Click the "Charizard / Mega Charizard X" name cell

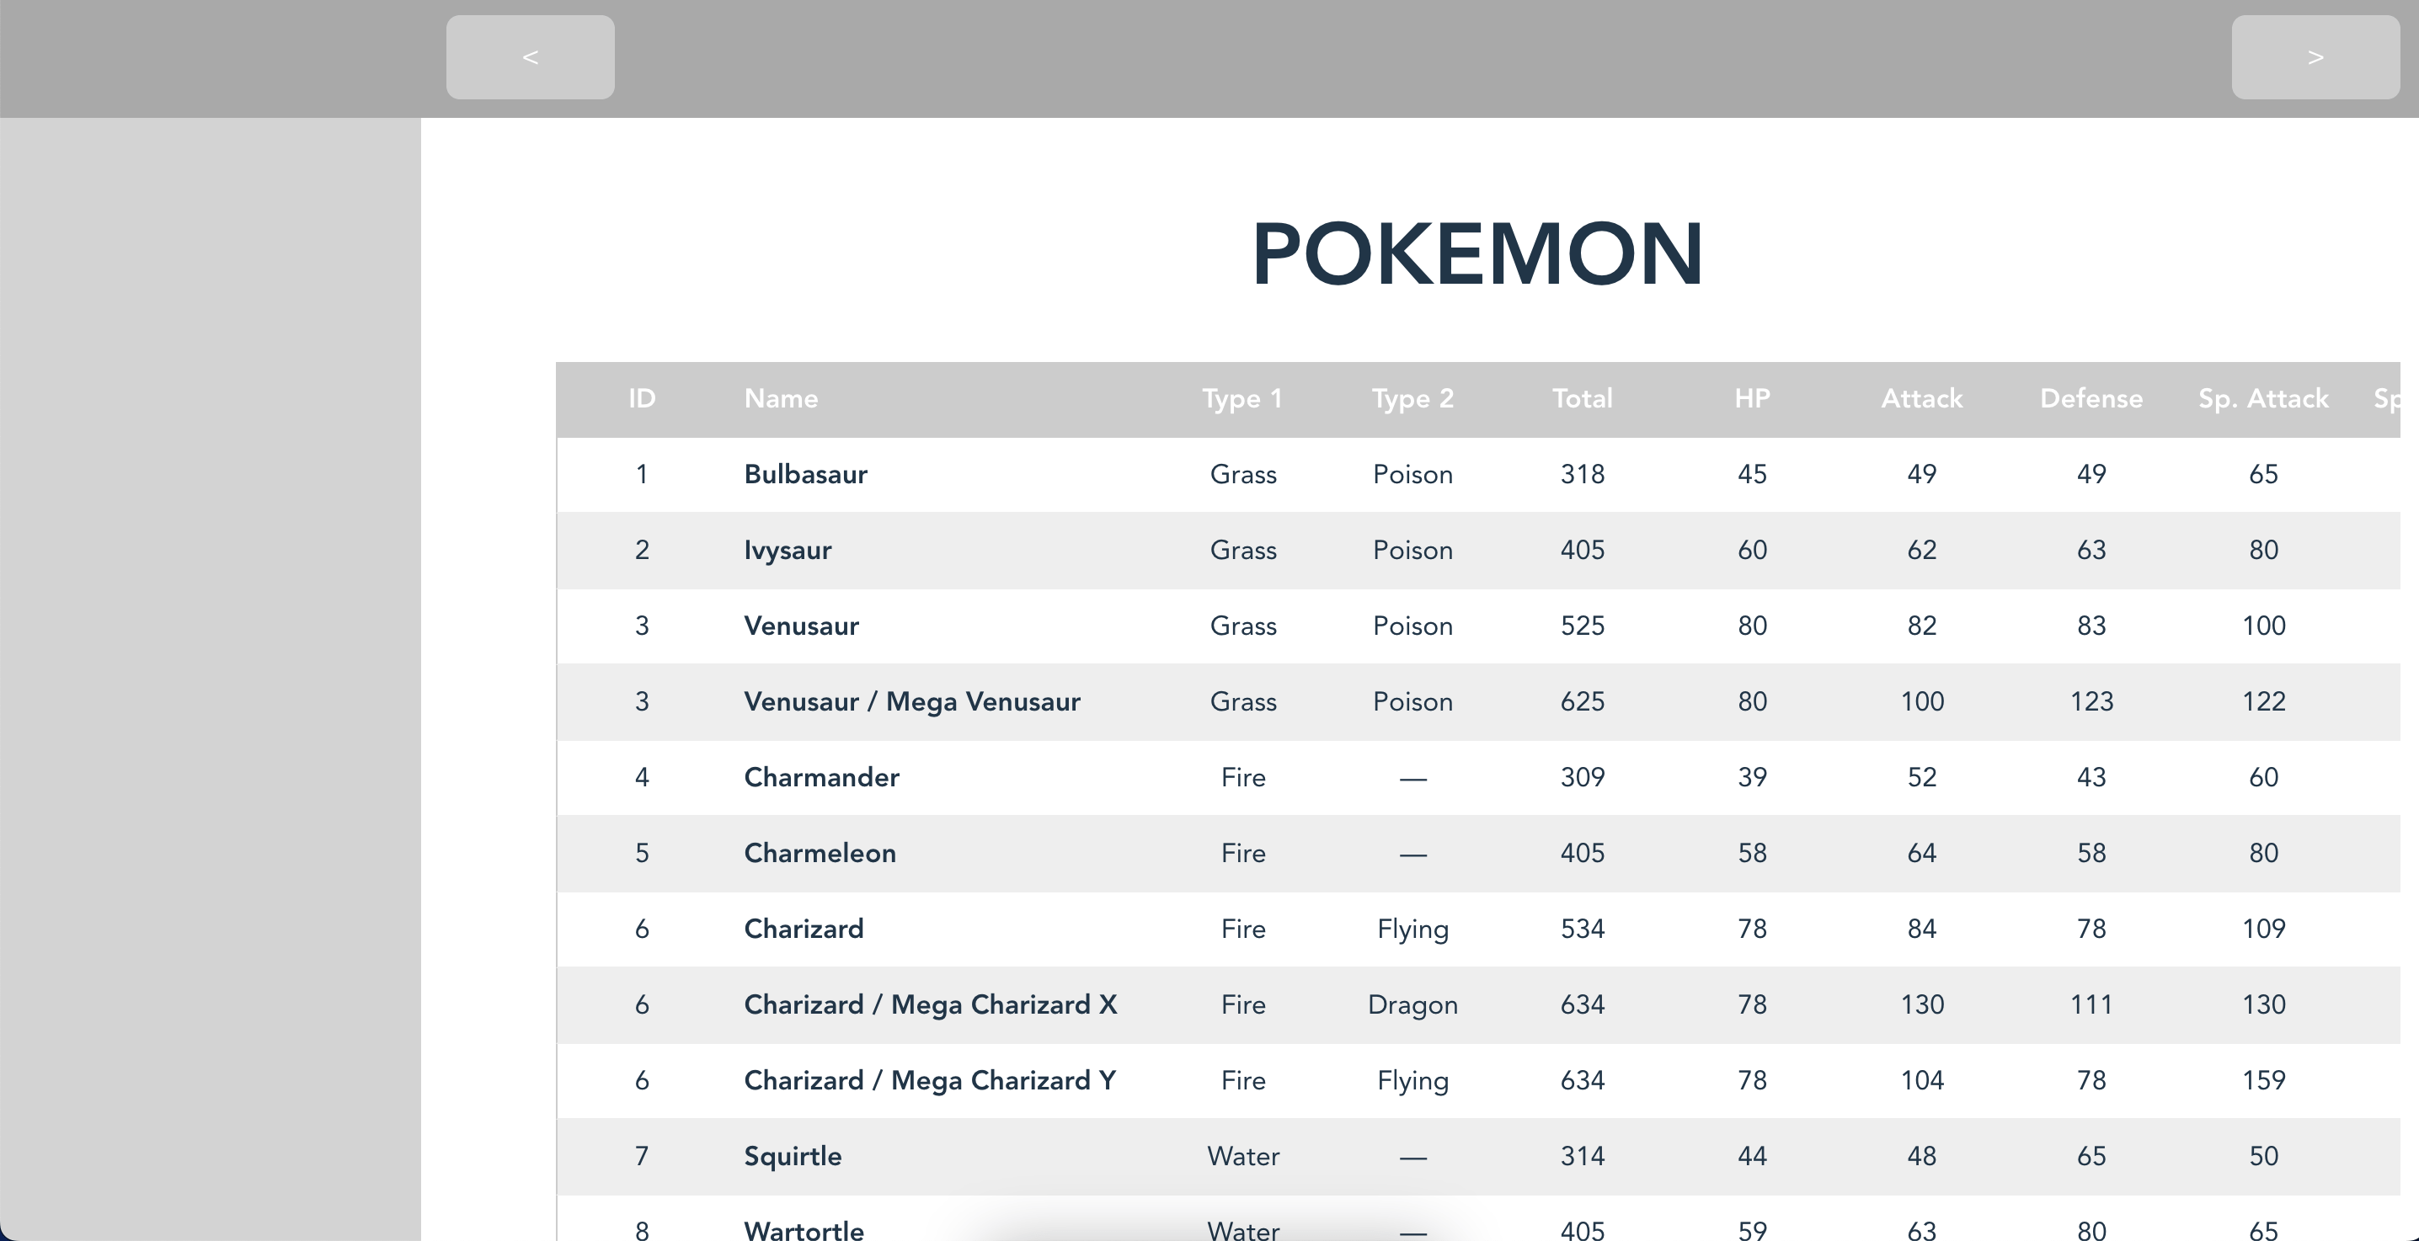pos(931,1005)
